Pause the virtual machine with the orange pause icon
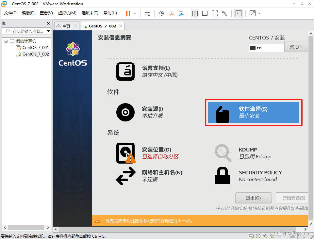 coord(128,13)
